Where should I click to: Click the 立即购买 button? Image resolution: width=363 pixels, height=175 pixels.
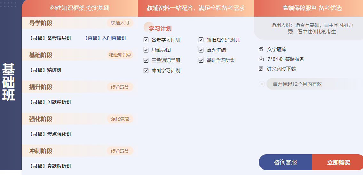[338, 163]
